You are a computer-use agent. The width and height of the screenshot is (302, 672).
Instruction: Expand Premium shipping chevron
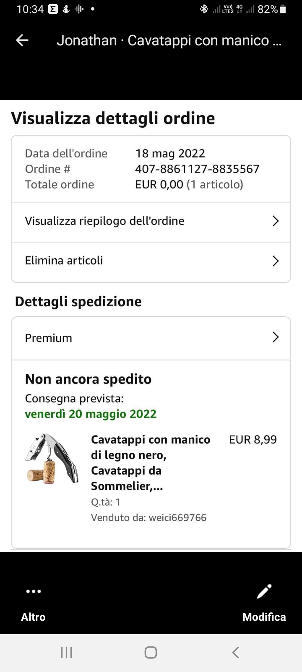[275, 337]
